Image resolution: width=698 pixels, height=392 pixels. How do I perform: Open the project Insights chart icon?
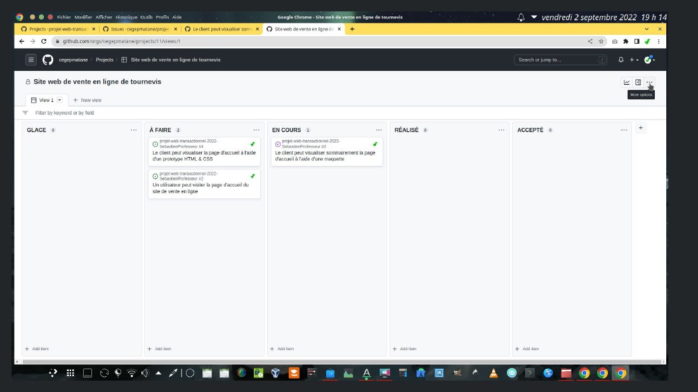click(626, 82)
